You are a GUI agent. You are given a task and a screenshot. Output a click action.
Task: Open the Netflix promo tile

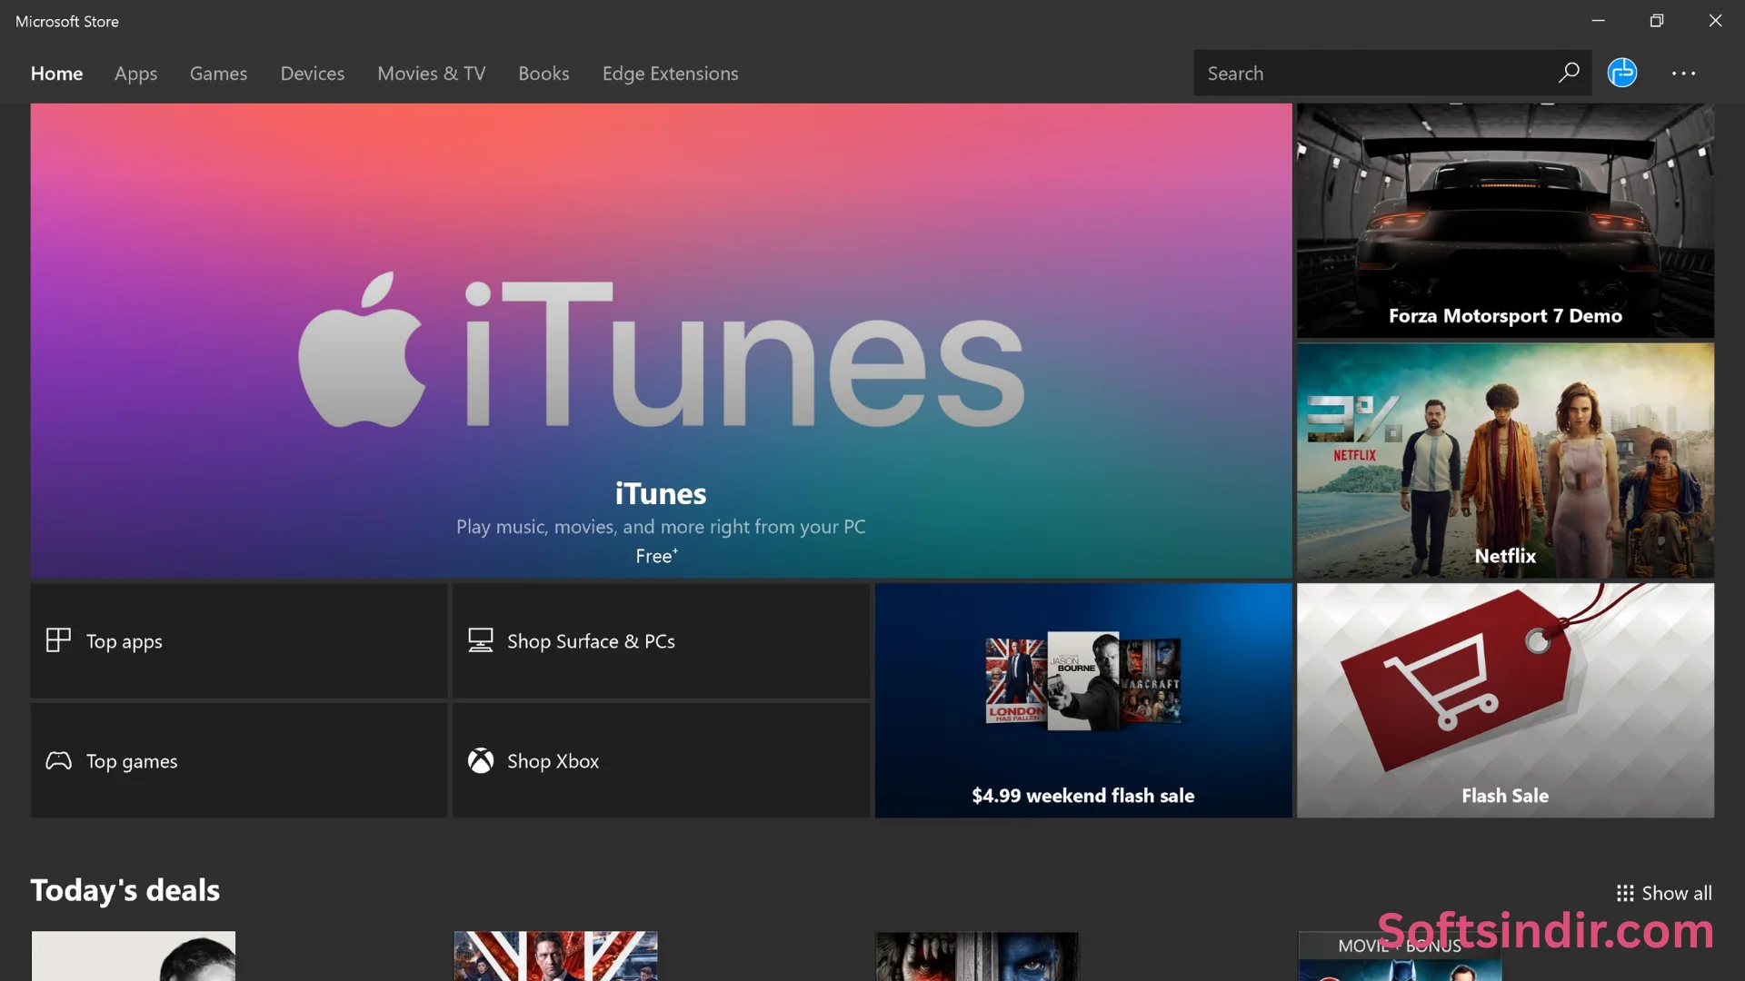pos(1505,461)
